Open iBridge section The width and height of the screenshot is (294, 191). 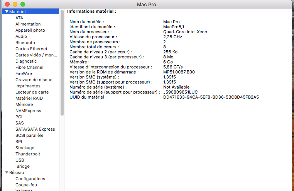(x=22, y=167)
